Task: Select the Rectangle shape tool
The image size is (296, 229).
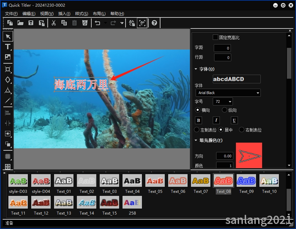Action: tap(8, 69)
